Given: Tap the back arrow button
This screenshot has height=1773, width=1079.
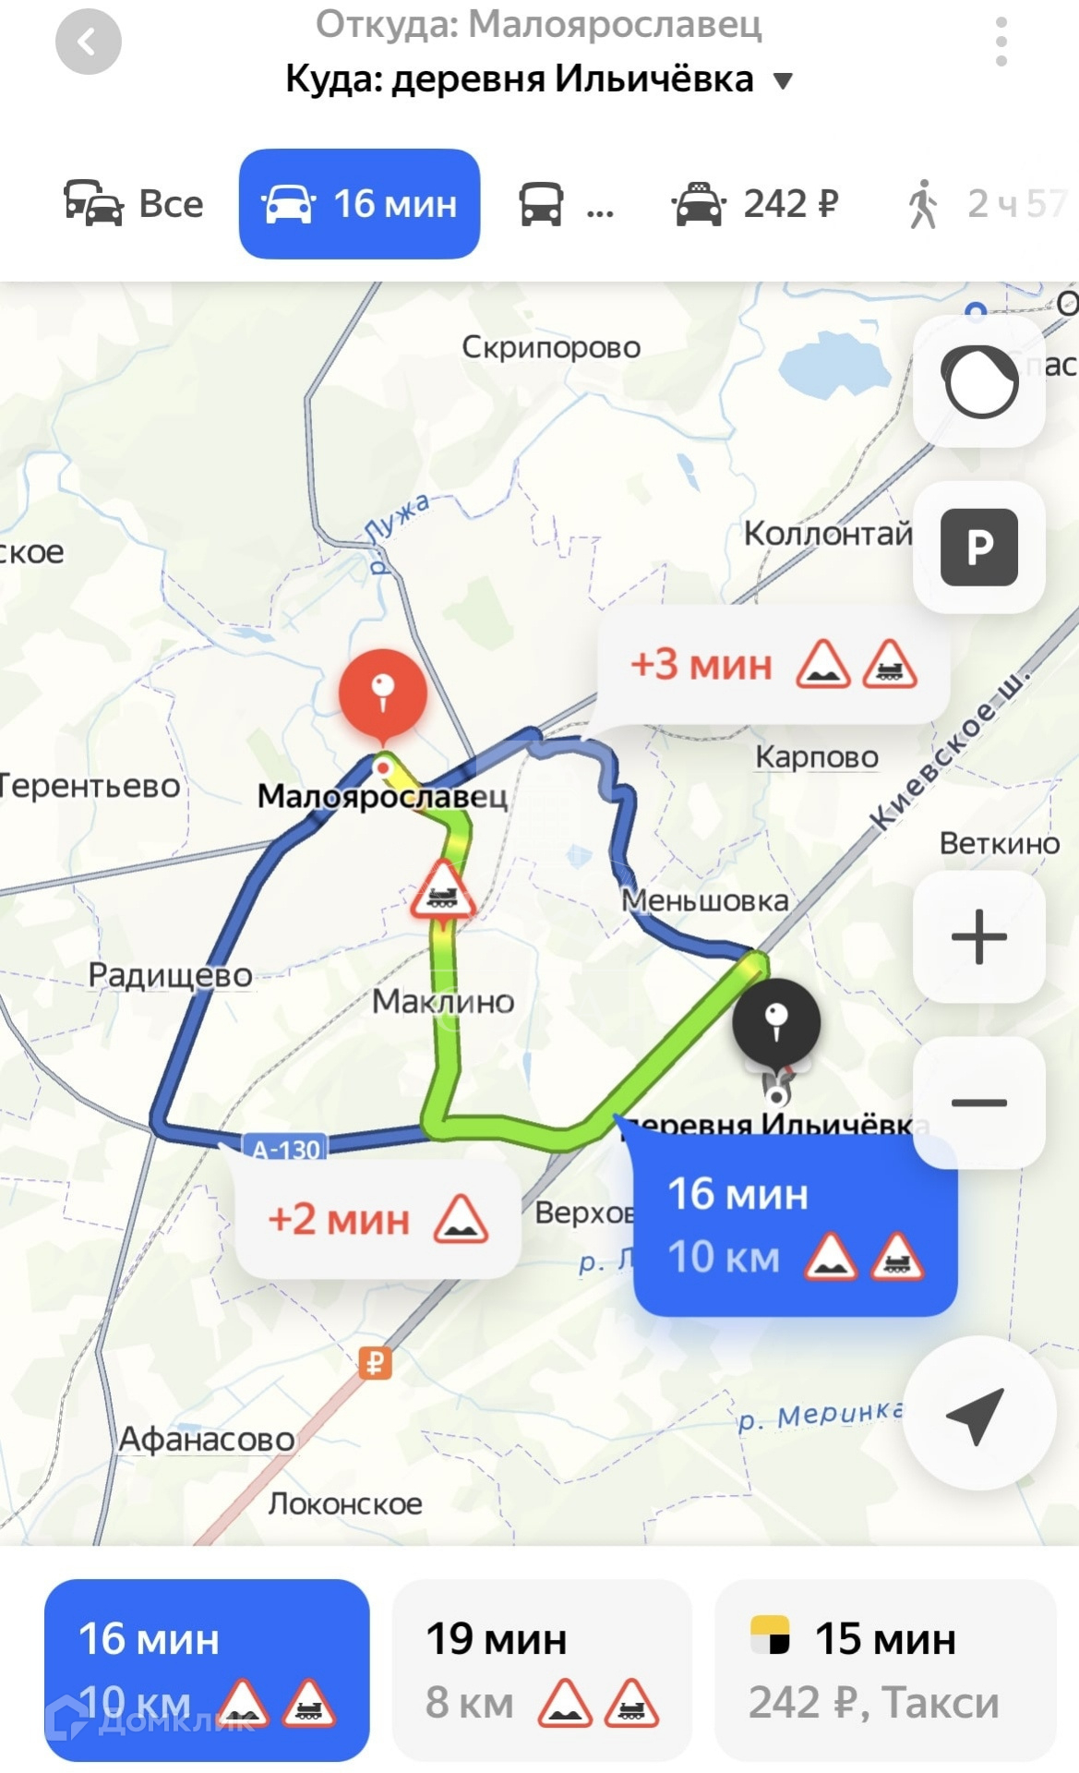Looking at the screenshot, I should pyautogui.click(x=89, y=42).
